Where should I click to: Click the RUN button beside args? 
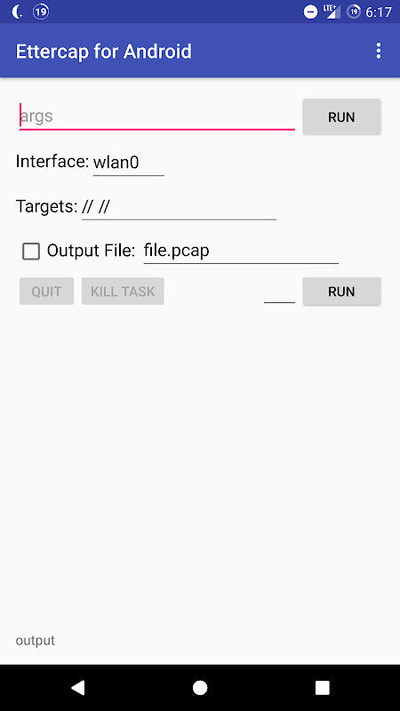(x=341, y=117)
